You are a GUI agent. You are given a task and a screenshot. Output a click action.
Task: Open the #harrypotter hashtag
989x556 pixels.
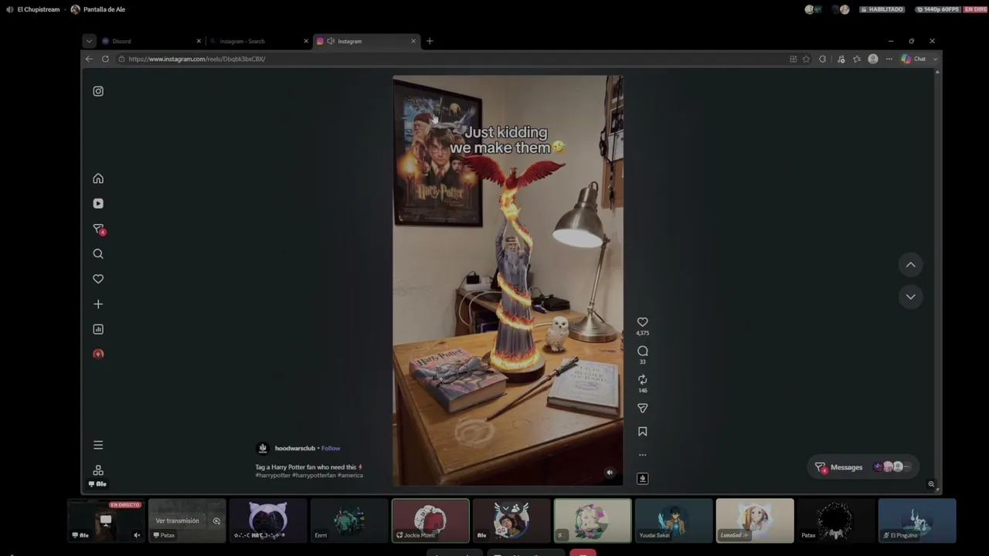(x=273, y=475)
